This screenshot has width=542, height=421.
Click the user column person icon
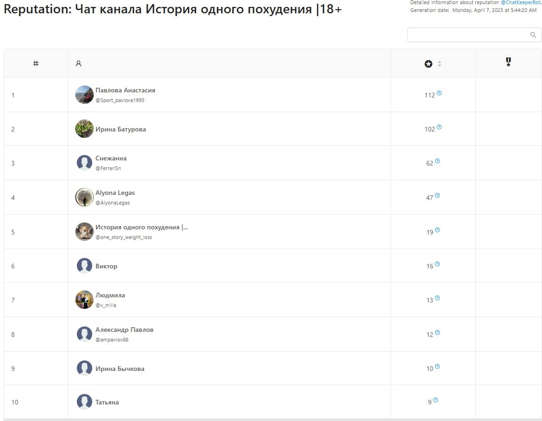pos(79,63)
